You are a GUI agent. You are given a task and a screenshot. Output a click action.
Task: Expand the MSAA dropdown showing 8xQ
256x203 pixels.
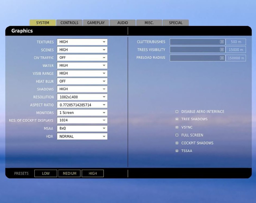tap(82, 128)
